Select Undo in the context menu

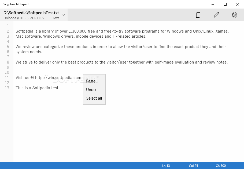pyautogui.click(x=91, y=89)
